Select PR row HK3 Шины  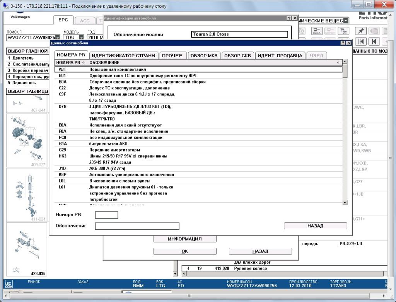(x=198, y=159)
